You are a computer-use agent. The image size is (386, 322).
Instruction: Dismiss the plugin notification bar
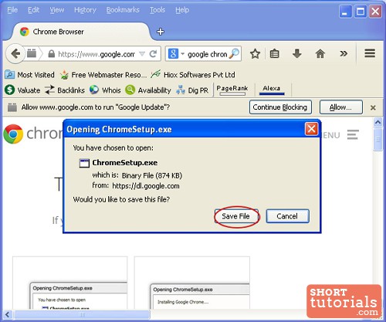[373, 107]
